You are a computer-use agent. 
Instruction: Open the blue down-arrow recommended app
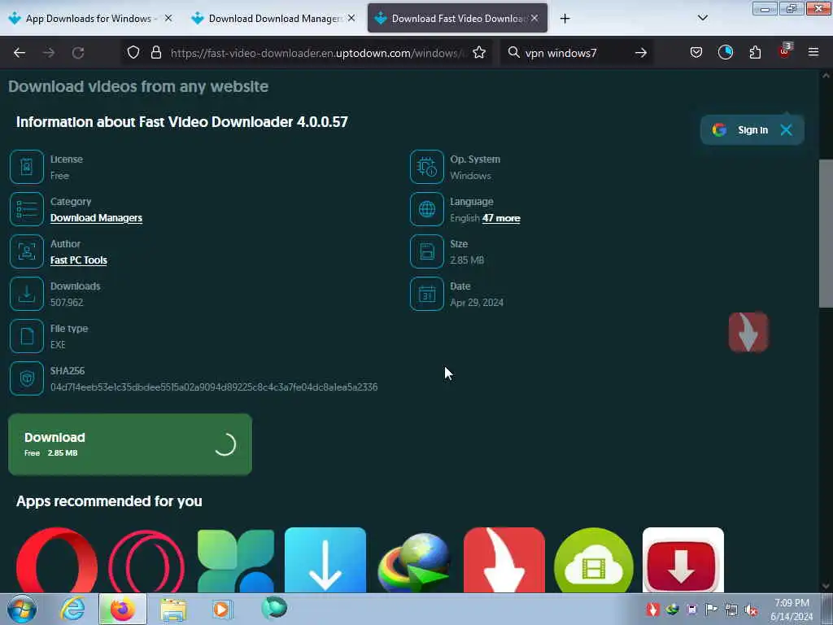pyautogui.click(x=325, y=560)
